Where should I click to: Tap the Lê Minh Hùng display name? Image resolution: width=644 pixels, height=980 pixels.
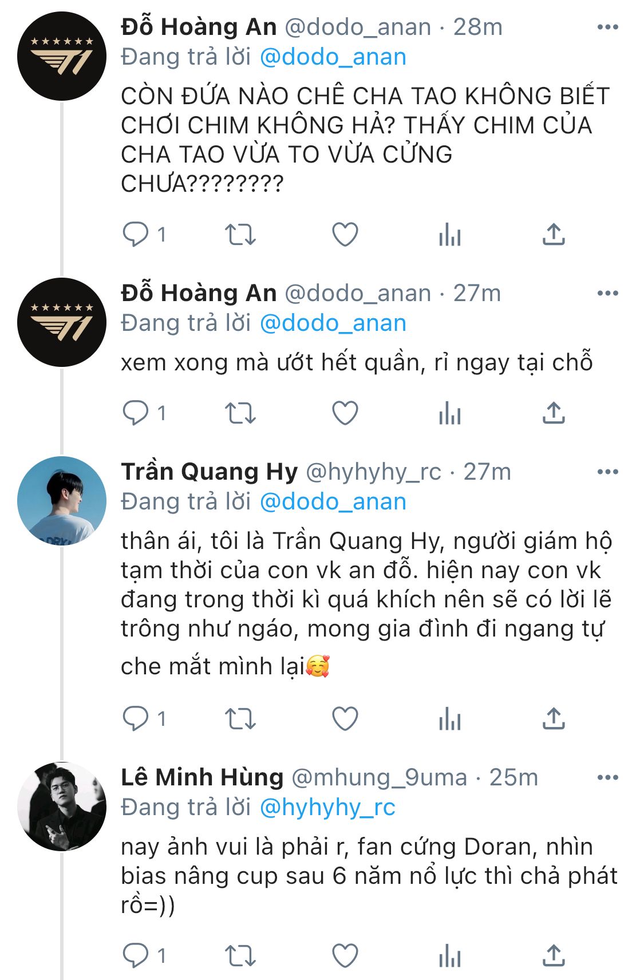(x=202, y=778)
